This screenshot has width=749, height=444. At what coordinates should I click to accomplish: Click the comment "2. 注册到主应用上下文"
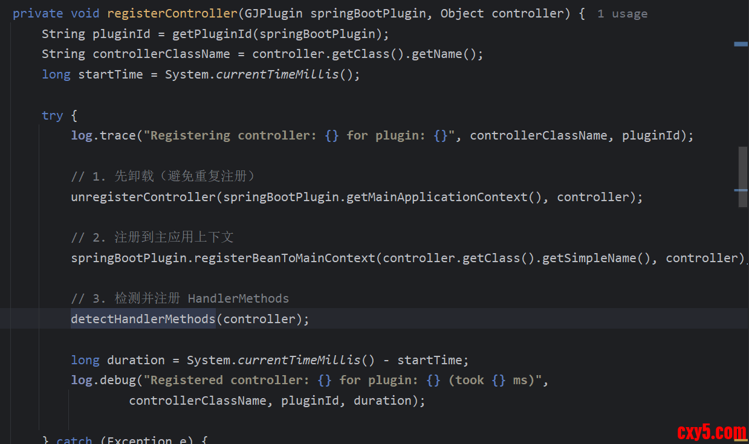(x=152, y=237)
